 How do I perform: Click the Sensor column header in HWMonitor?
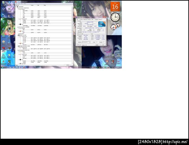pos(23,5)
